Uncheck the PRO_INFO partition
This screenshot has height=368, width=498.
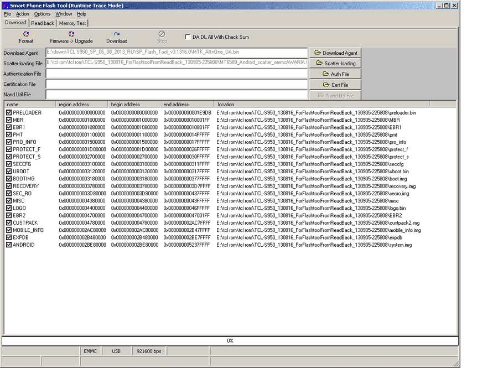[x=9, y=142]
